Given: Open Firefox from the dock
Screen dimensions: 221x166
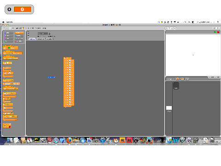Looking at the screenshot, I should coord(70,140).
